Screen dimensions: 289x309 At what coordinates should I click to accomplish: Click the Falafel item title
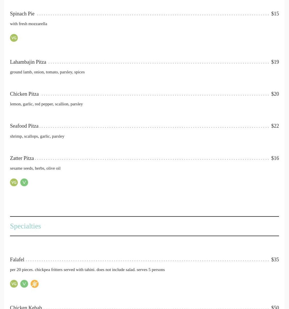click(17, 260)
